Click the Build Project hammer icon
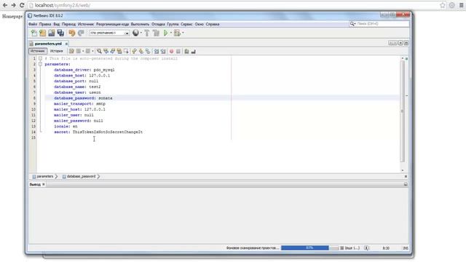This screenshot has height=262, width=466. coord(147,33)
